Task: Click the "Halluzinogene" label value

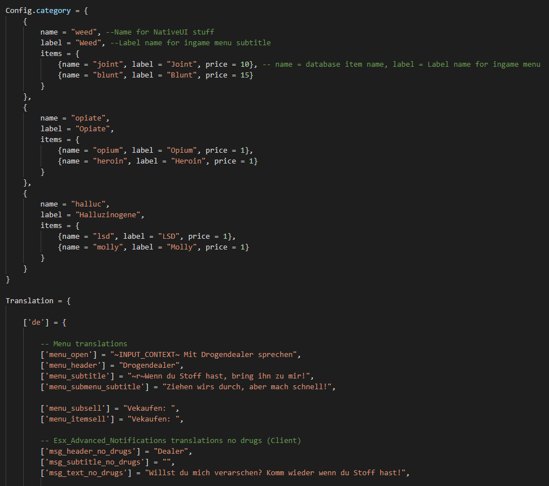Action: point(107,214)
